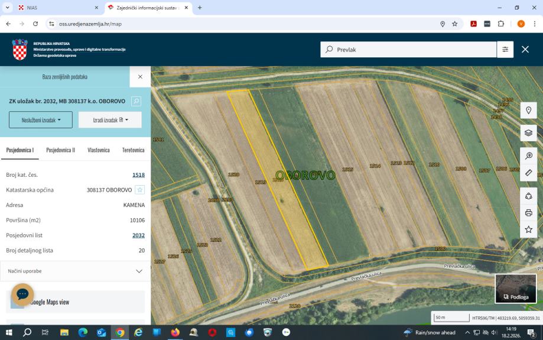Switch to Posjedovnica II tab

coord(61,150)
